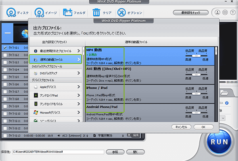Select the Android Phone/Pad profile entry
This screenshot has height=161, width=238.
tap(150, 113)
